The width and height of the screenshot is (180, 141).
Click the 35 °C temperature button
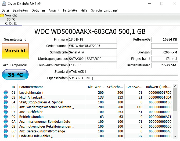[15, 74]
